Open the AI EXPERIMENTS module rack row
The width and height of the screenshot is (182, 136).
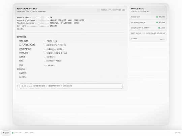point(148,22)
